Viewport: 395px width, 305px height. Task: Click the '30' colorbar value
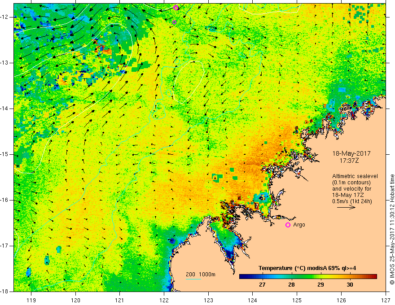[x=350, y=285]
